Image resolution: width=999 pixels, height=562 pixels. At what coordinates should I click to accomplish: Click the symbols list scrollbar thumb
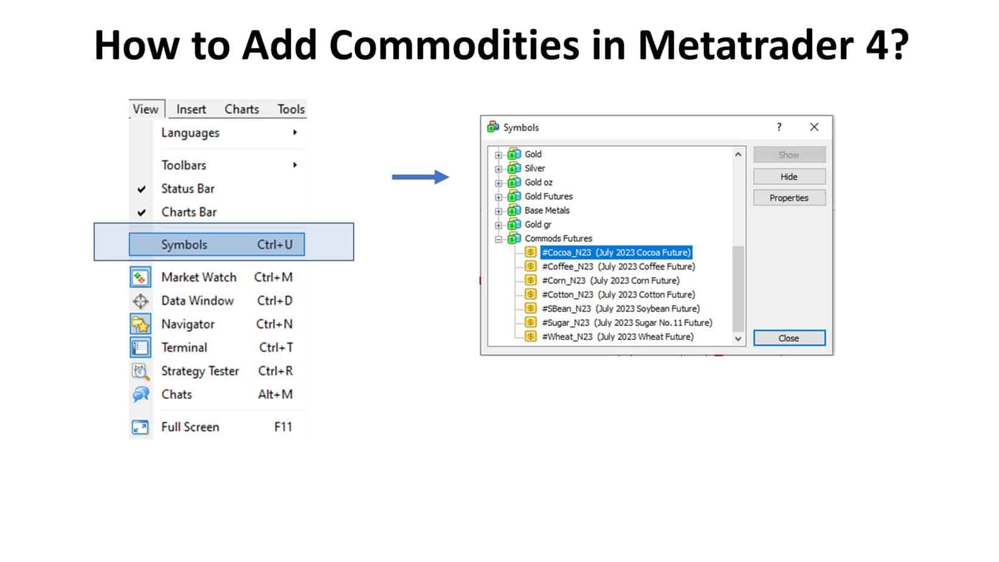tap(738, 288)
